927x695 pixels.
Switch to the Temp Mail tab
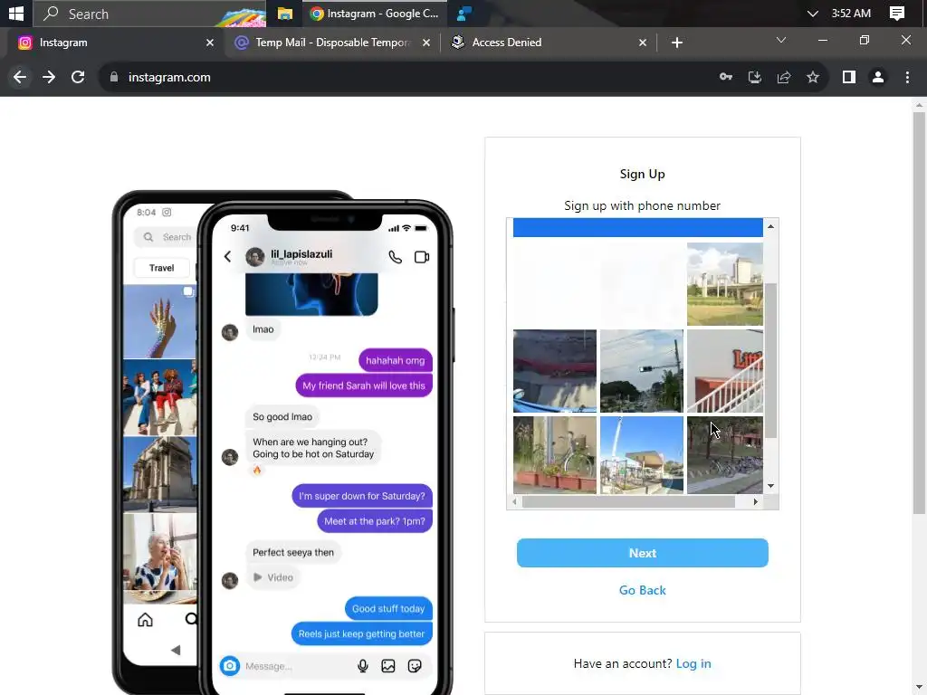click(x=332, y=43)
